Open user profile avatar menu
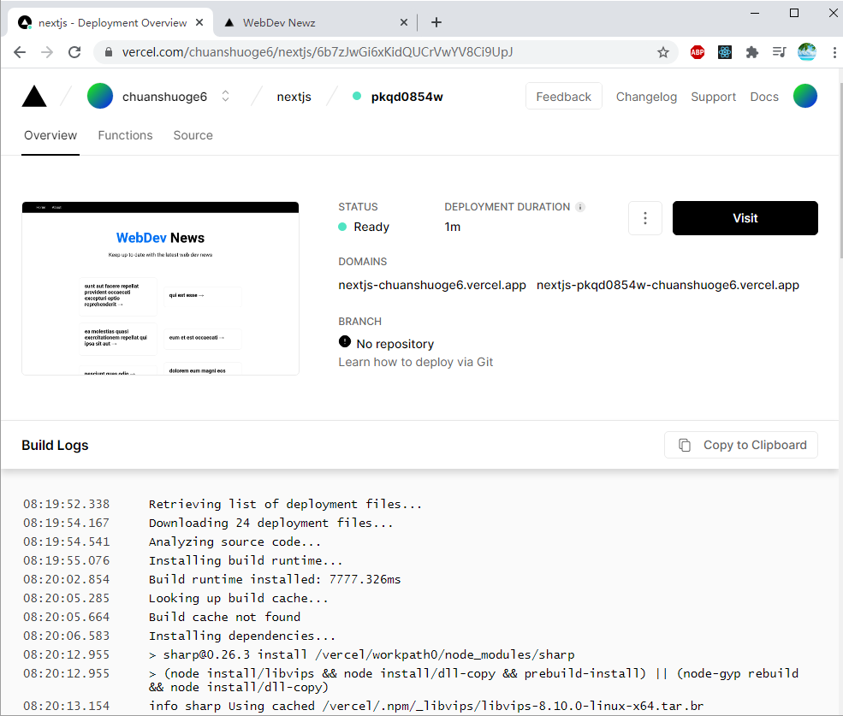This screenshot has width=843, height=716. pos(804,96)
